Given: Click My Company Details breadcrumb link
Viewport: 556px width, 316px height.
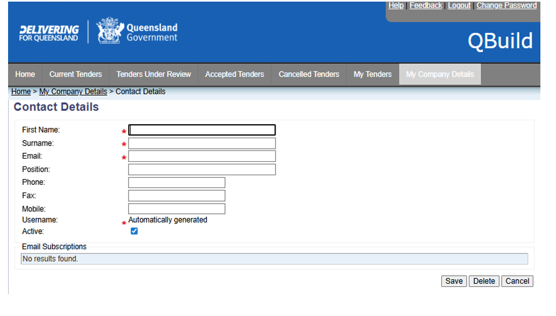Looking at the screenshot, I should click(73, 91).
